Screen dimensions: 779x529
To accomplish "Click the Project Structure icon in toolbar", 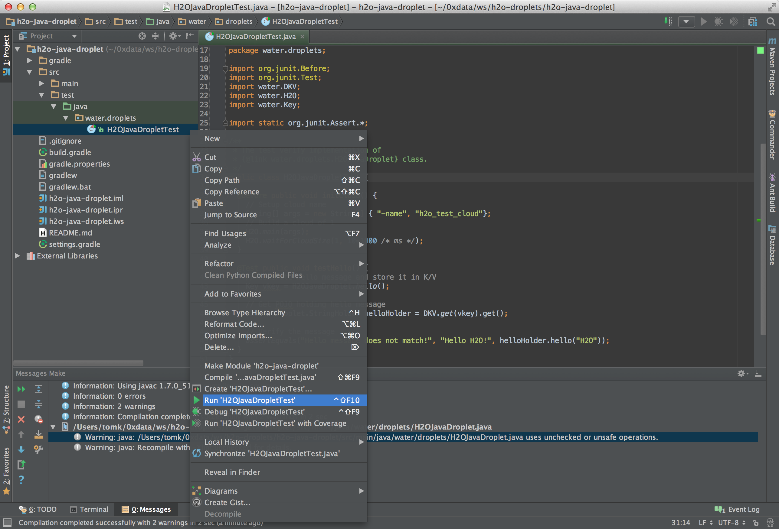I will click(752, 22).
